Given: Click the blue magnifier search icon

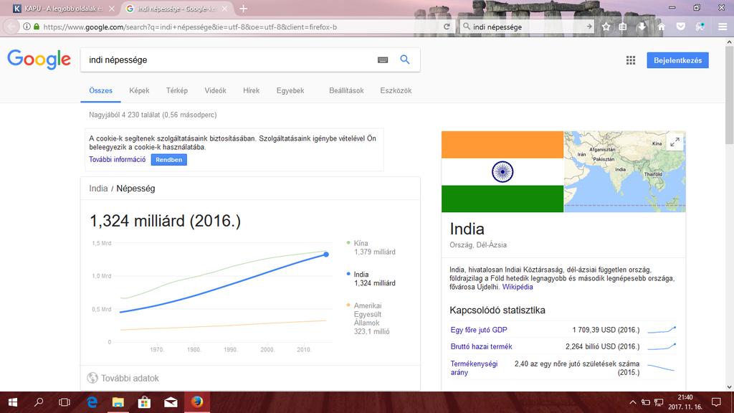Looking at the screenshot, I should pos(405,60).
